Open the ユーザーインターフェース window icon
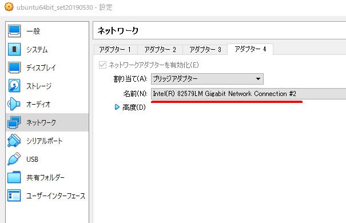This screenshot has height=223, width=346. 14,196
